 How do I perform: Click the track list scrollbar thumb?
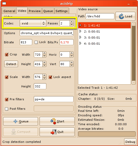click(x=134, y=53)
